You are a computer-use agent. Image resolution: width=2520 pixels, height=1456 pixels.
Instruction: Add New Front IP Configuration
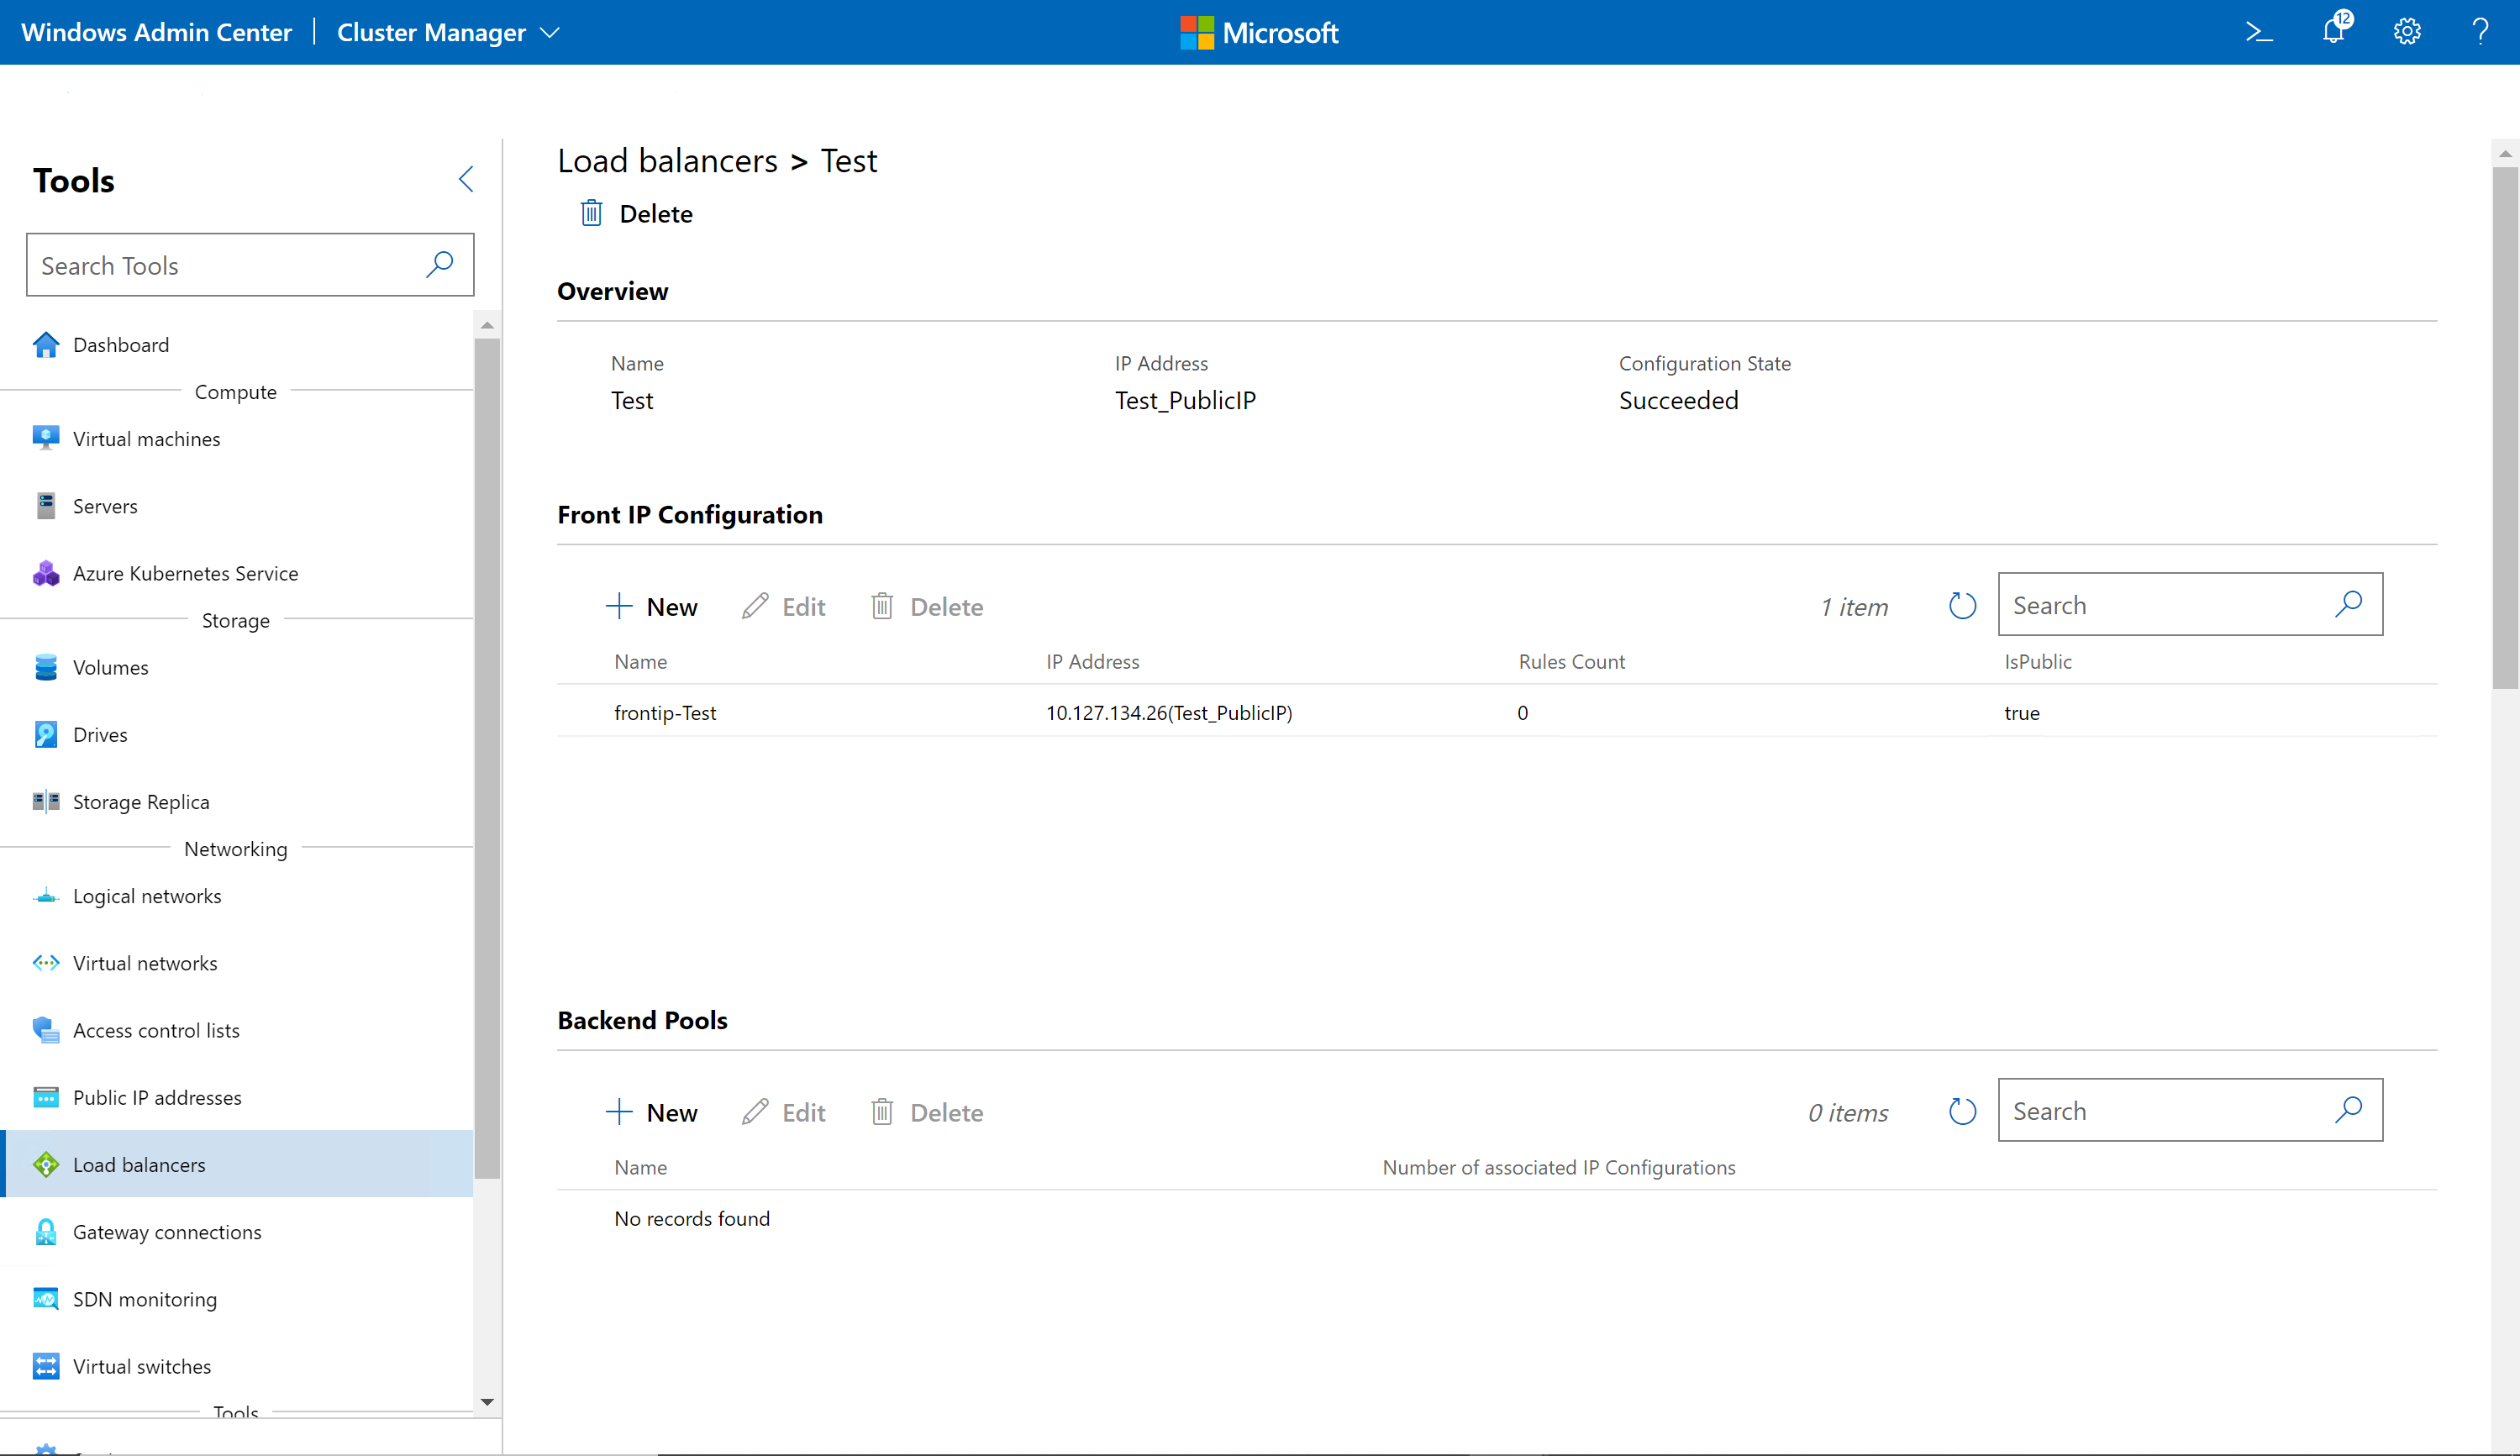point(652,607)
